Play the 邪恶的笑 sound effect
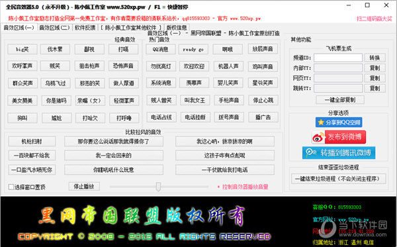Screen dimensions: 397x247 coord(89,83)
